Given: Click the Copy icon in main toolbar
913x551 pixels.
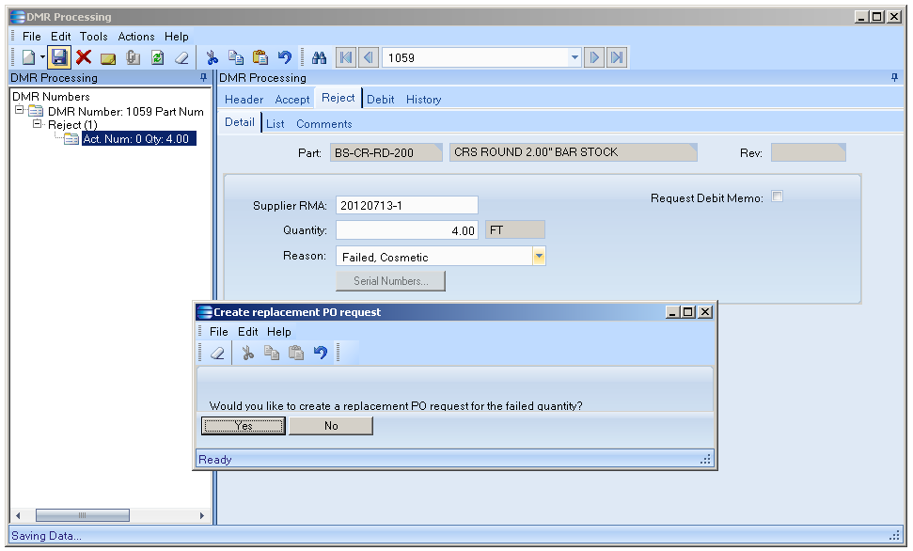Looking at the screenshot, I should (236, 57).
